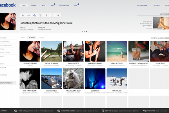Click 'Meet girls on Mater' ad text
This screenshot has width=169, height=113.
[x=146, y=24]
